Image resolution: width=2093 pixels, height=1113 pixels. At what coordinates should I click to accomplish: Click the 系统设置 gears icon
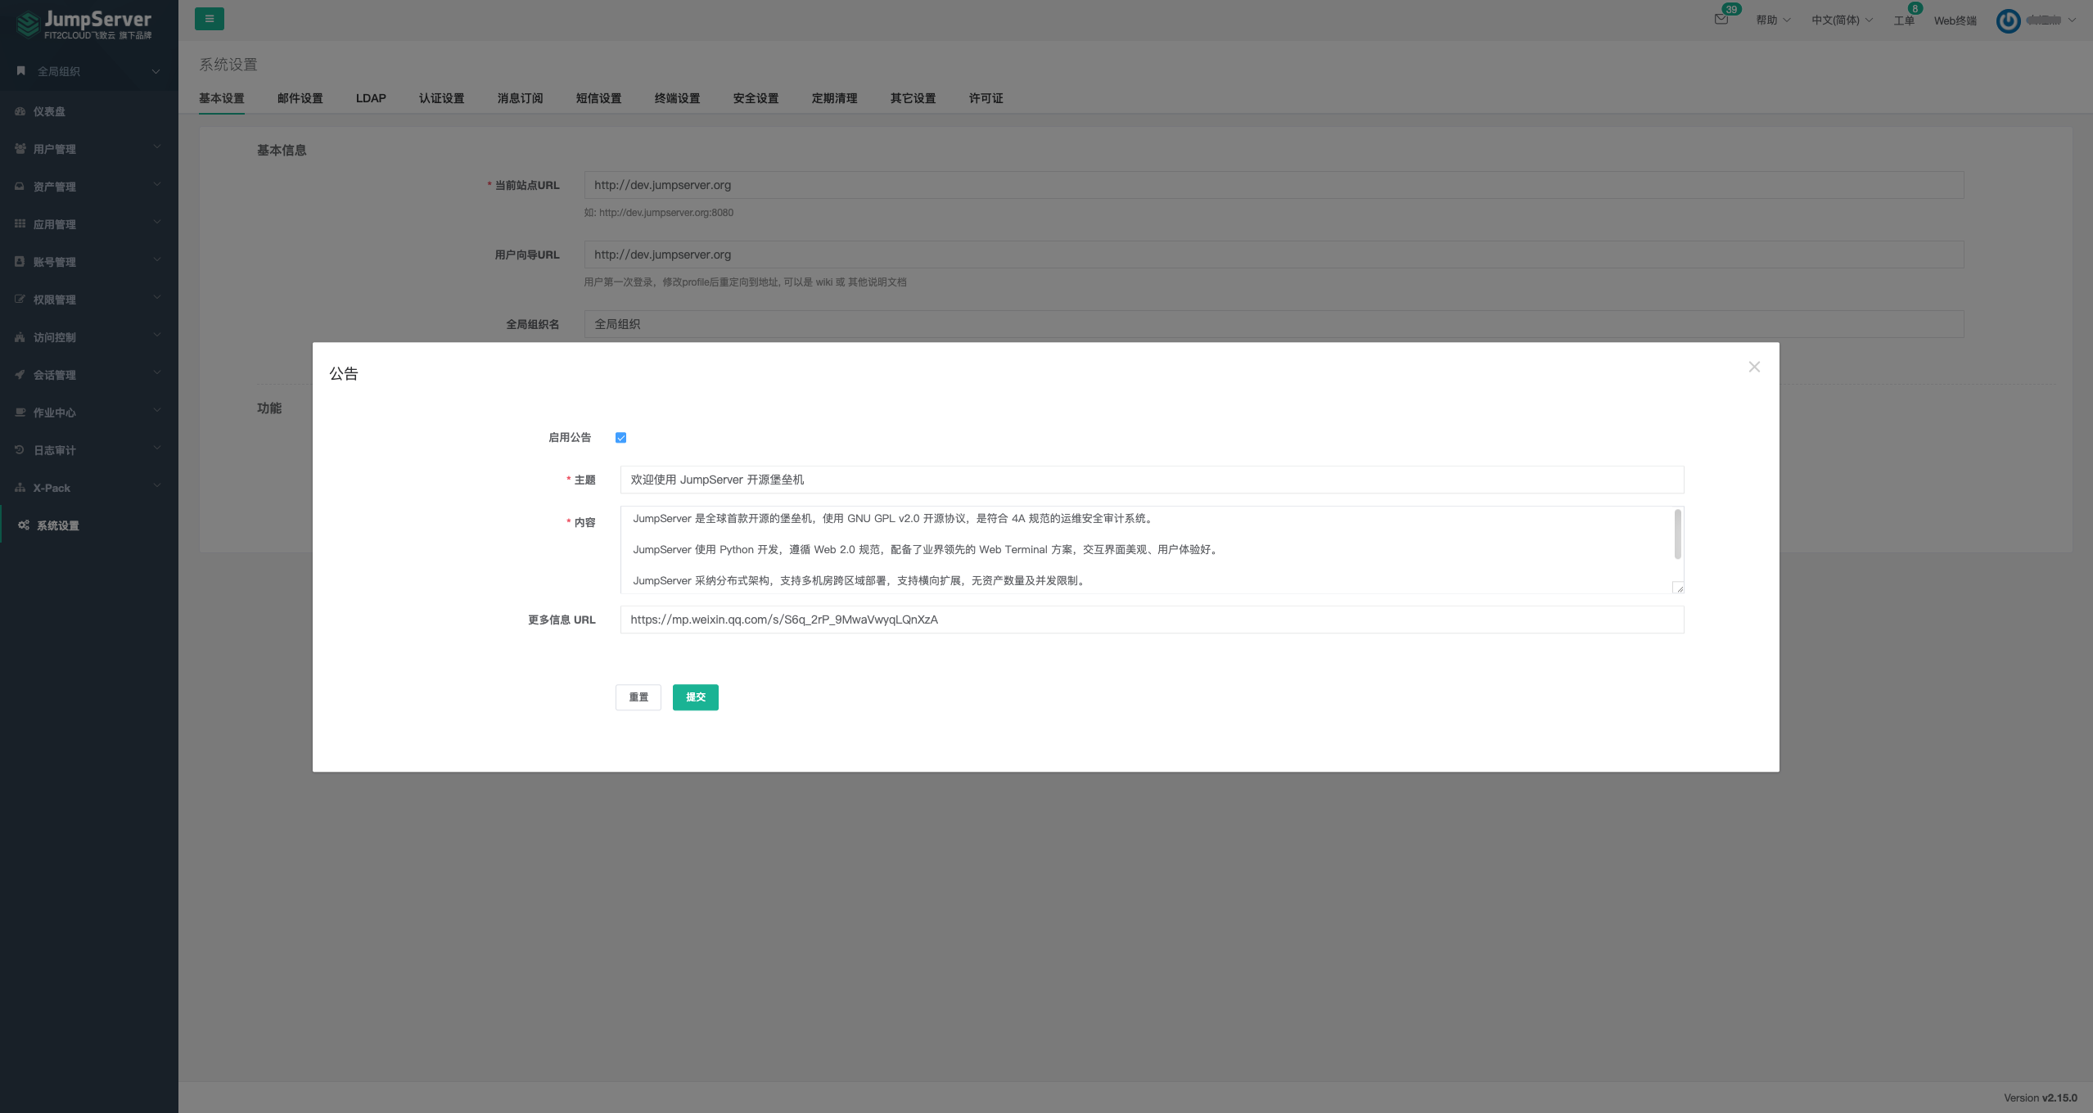tap(24, 525)
